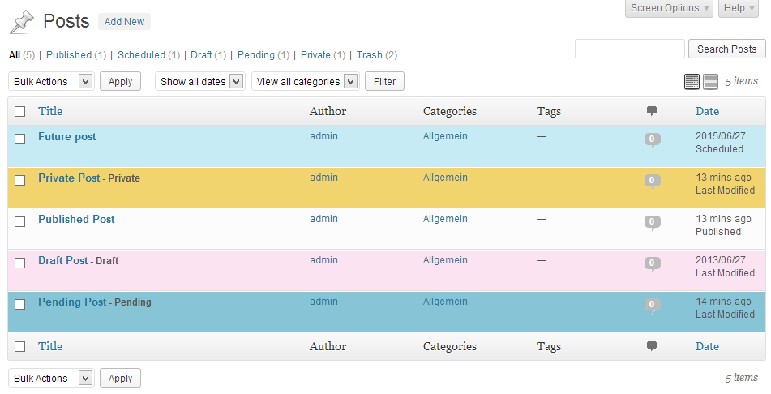Check the select-all checkbox in table header
Viewport: 771px width, 394px height.
point(20,112)
